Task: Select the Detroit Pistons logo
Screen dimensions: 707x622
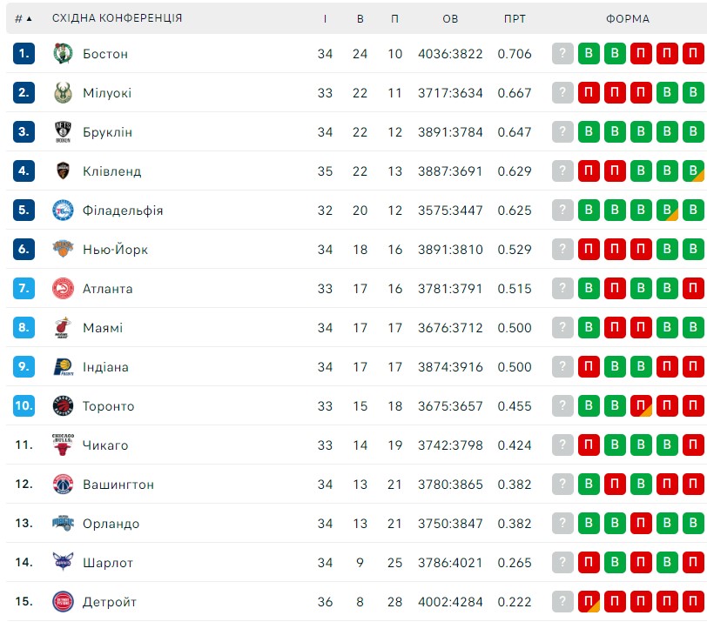Action: tap(63, 601)
